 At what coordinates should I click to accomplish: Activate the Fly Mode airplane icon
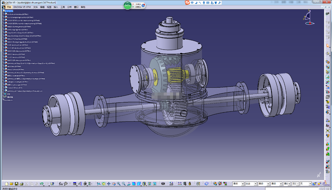point(99,184)
